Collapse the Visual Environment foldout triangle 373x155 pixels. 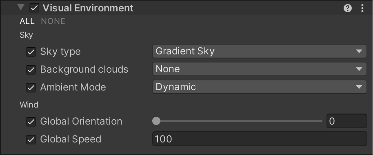click(x=21, y=8)
